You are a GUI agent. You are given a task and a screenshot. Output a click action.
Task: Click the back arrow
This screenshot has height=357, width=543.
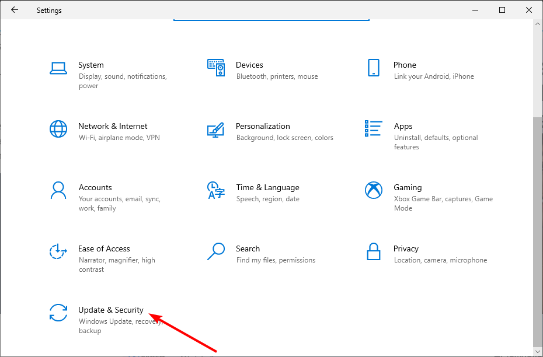(15, 10)
